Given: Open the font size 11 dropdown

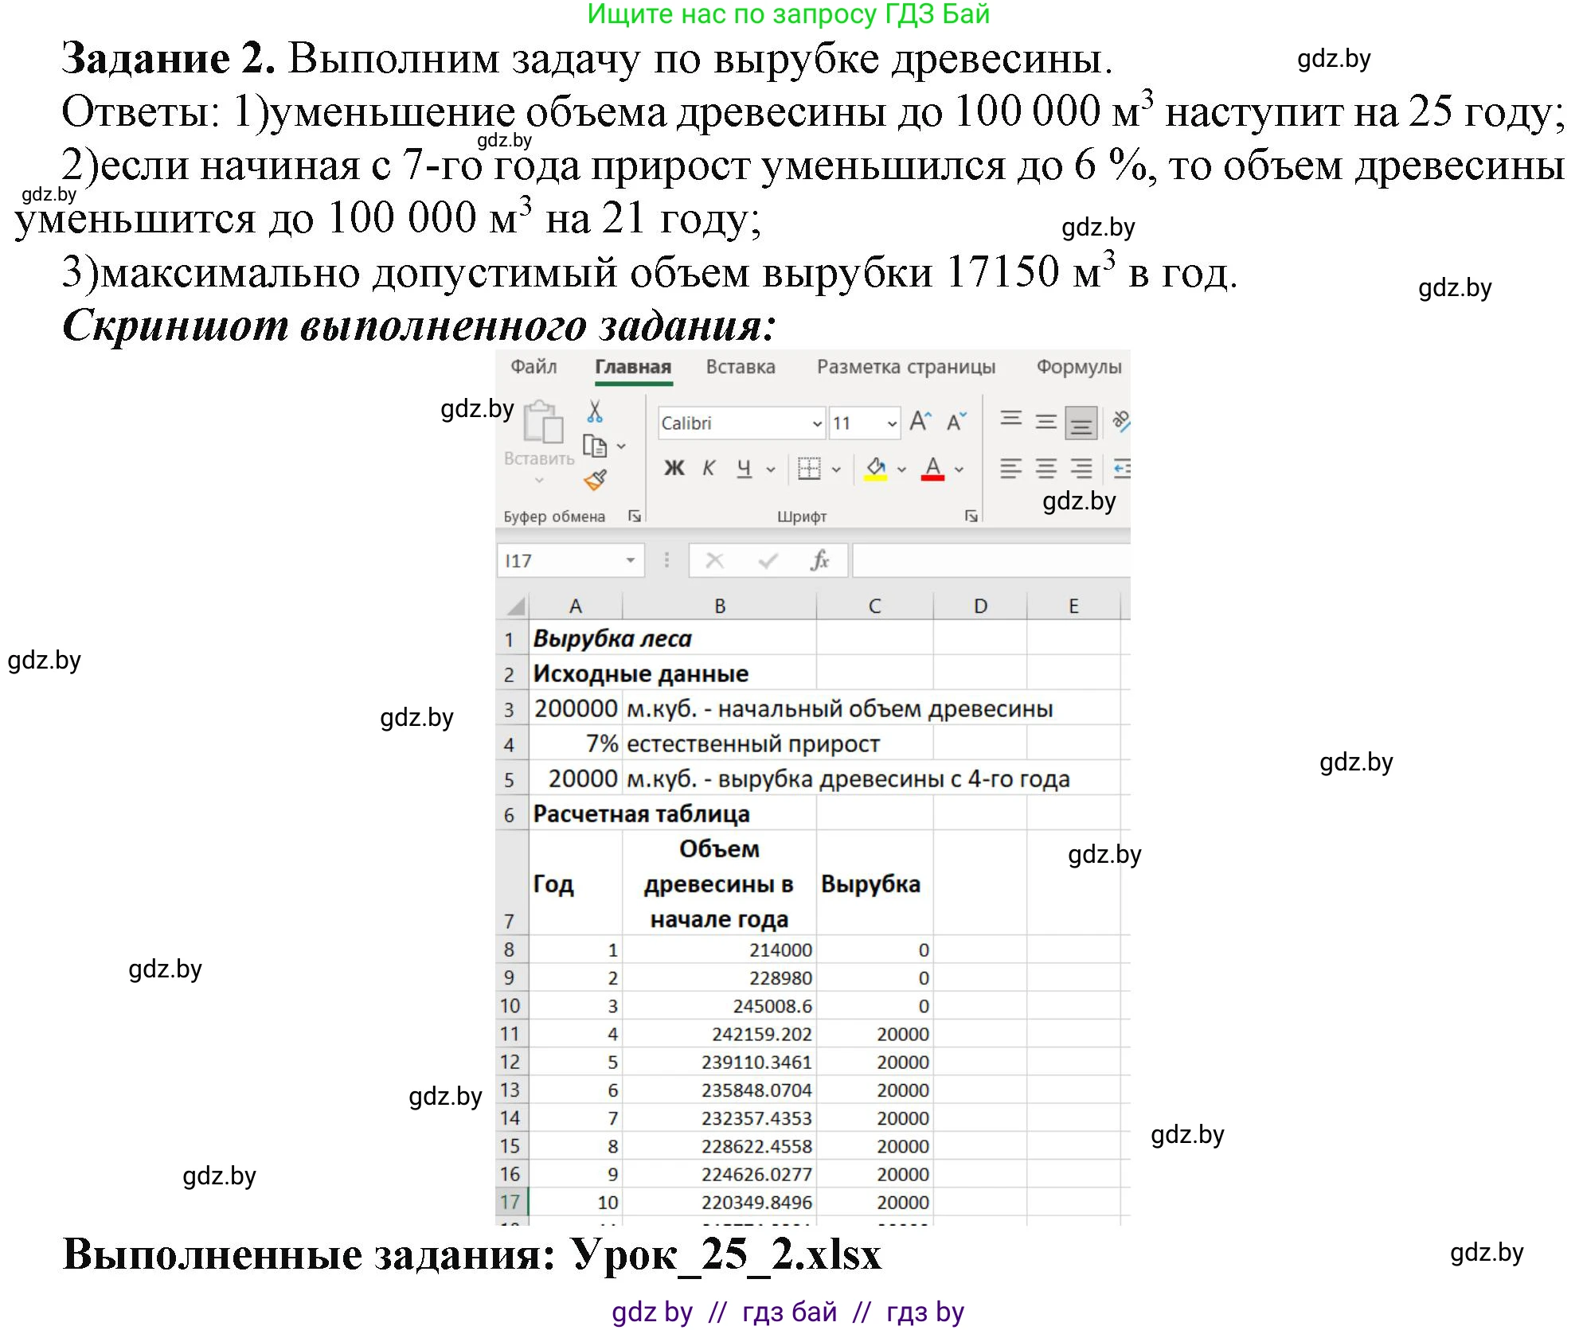Looking at the screenshot, I should tap(890, 423).
